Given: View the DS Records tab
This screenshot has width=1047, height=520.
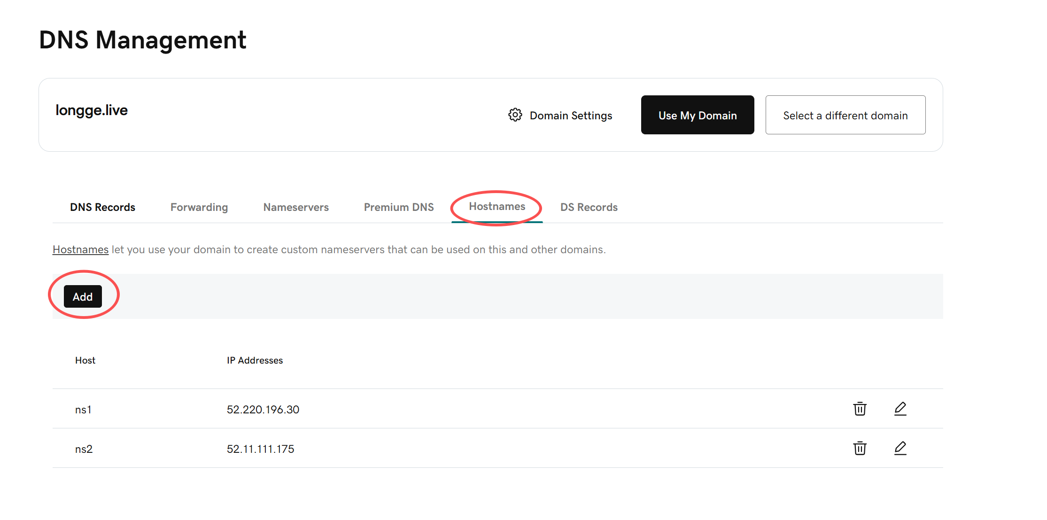Looking at the screenshot, I should [589, 207].
